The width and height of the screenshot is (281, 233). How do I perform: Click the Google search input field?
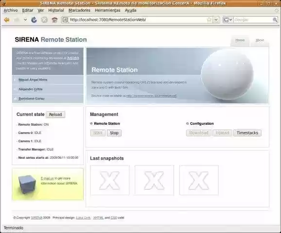[x=253, y=20]
